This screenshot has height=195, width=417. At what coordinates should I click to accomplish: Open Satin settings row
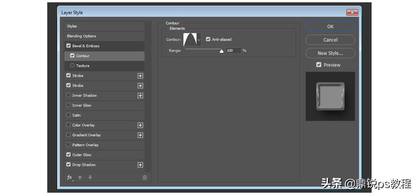[x=104, y=116]
